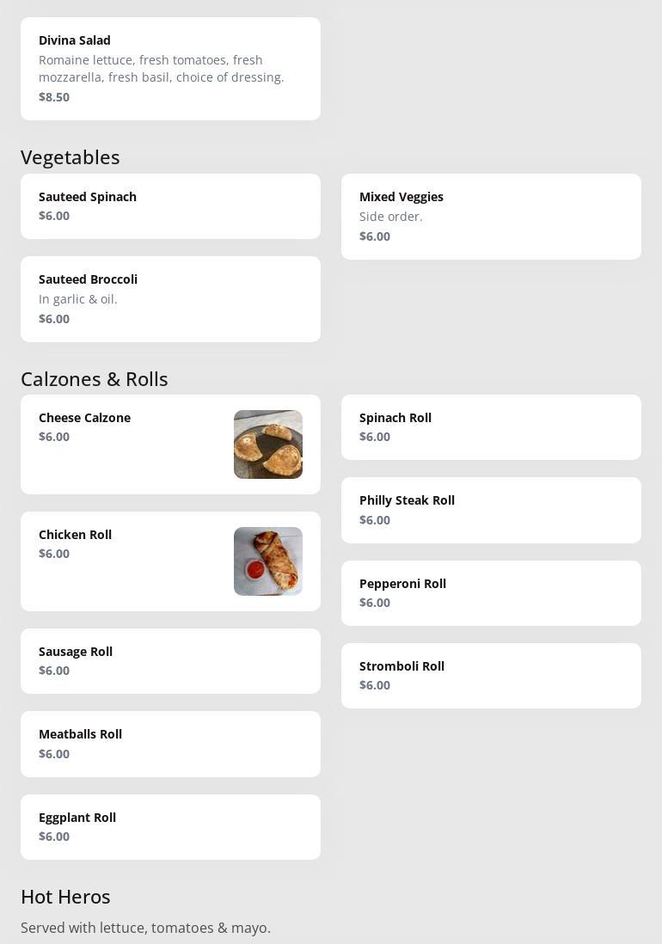Open the Chicken Roll photo thumbnail
The height and width of the screenshot is (944, 662).
[268, 561]
